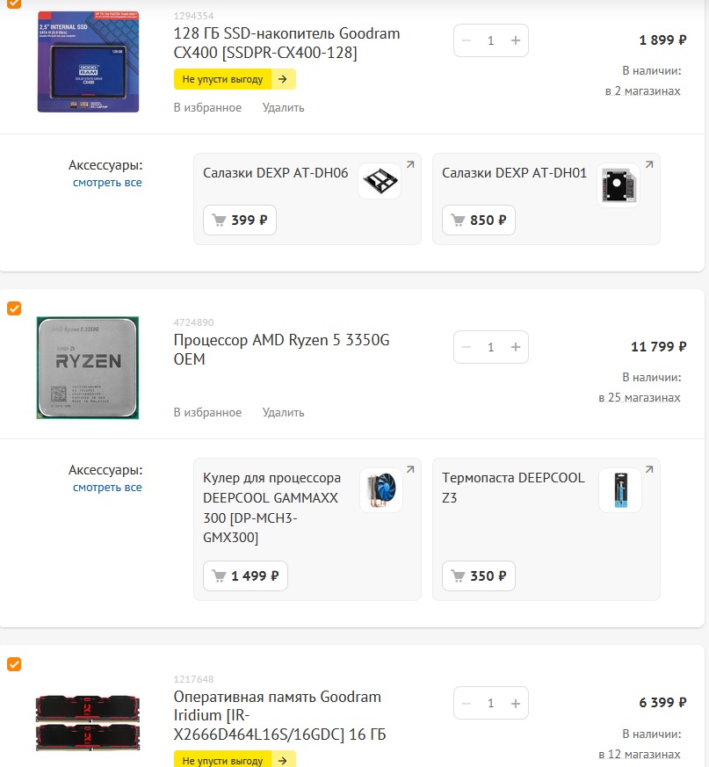Add thermal paste to cart for 350 ₽
The image size is (709, 767).
click(479, 575)
